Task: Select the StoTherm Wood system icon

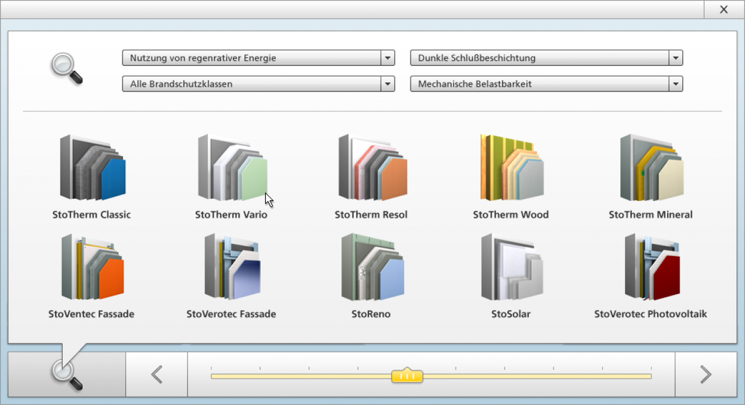Action: coord(511,168)
